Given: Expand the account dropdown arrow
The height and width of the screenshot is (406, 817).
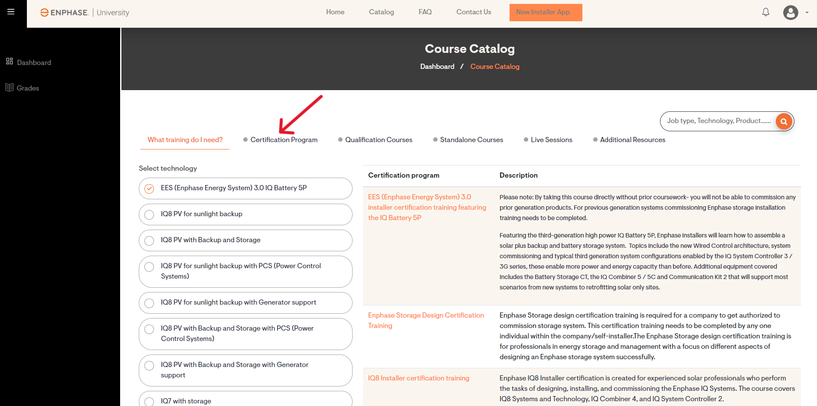Looking at the screenshot, I should pyautogui.click(x=807, y=13).
